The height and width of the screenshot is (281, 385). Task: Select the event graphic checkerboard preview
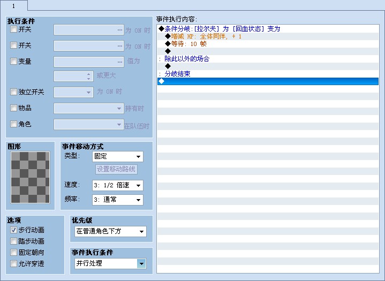30,178
